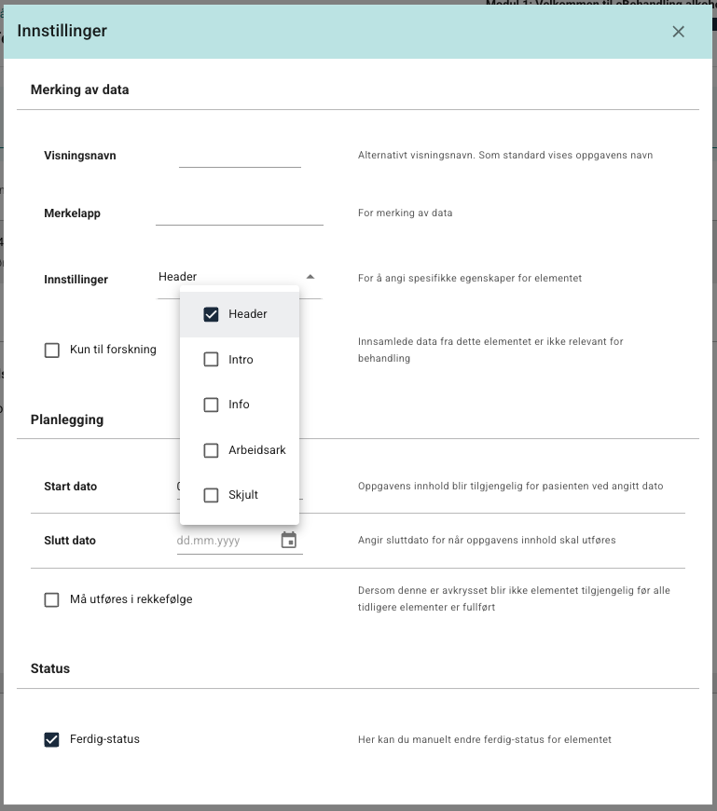This screenshot has width=717, height=811.
Task: Click 'For å angi spesifikke egenskaper' text
Action: (x=470, y=279)
